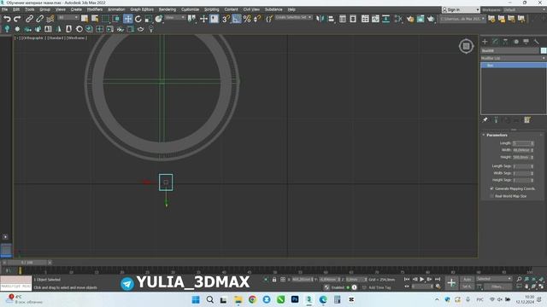Open the Modifiers menu

[95, 9]
